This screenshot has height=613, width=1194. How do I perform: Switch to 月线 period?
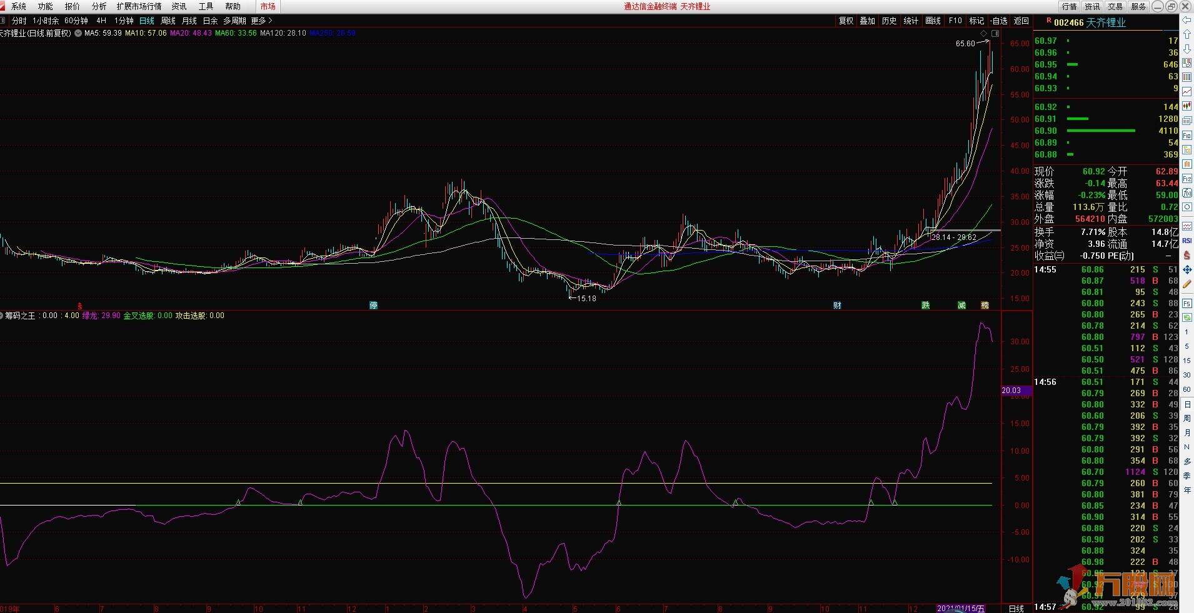point(189,21)
